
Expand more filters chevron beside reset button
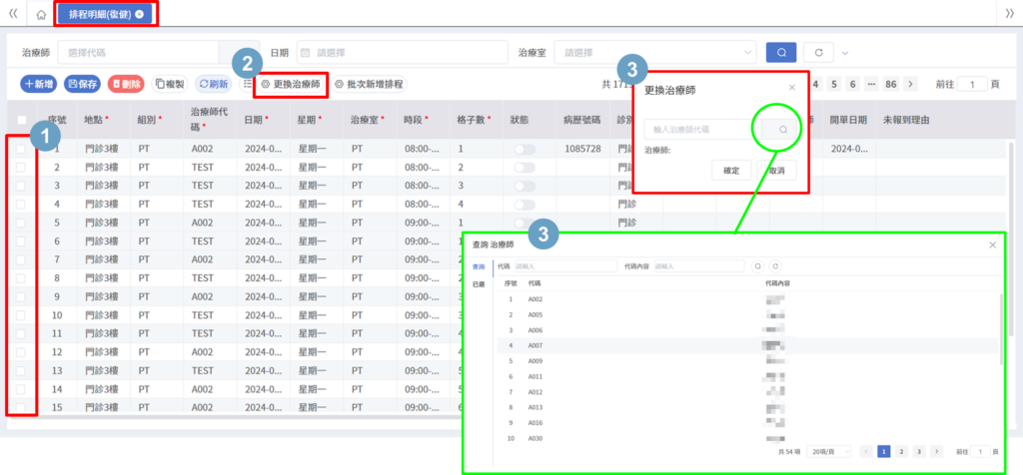click(845, 52)
